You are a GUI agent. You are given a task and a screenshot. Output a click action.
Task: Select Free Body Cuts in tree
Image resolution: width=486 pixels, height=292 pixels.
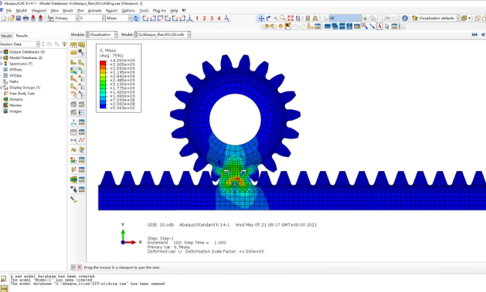(x=22, y=93)
